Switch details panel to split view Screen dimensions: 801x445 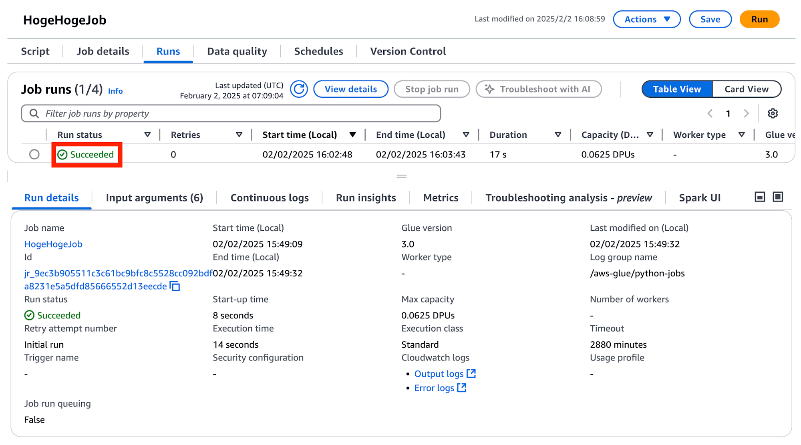[759, 197]
